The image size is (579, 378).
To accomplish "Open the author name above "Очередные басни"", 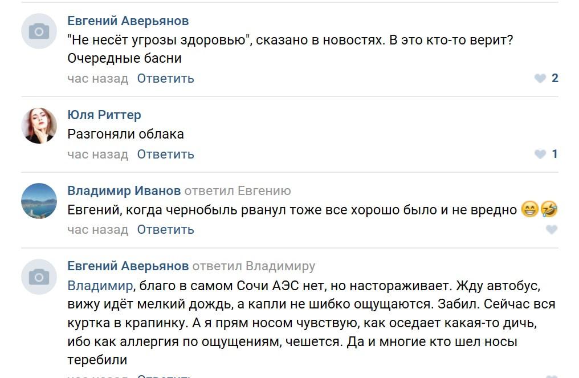I will pyautogui.click(x=128, y=21).
